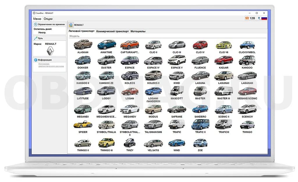Select the TALISMAN/SM6 car thumbnail
The width and height of the screenshot is (298, 182).
(153, 125)
